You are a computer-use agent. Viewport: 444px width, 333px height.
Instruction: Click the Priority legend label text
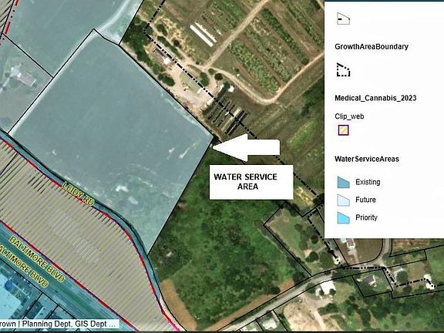pos(366,217)
